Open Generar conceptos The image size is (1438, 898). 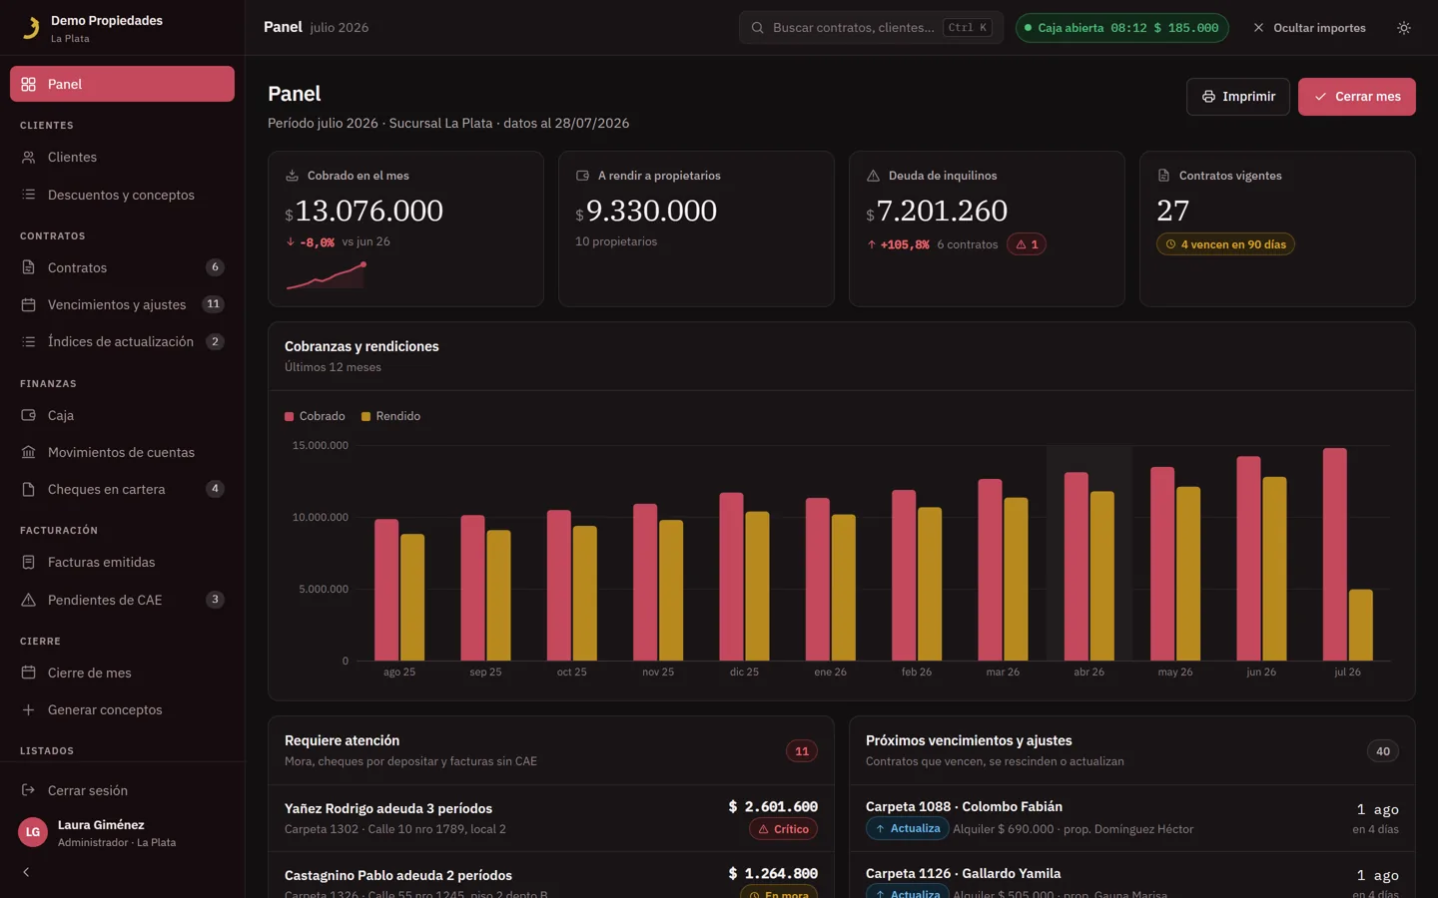click(122, 709)
